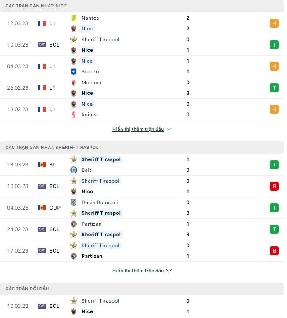The image size is (287, 318).
Task: Click the Auxerre team crest
Action: pyautogui.click(x=74, y=72)
